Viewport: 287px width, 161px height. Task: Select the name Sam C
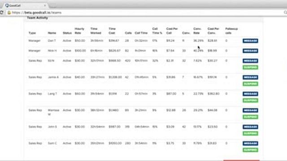point(52,143)
